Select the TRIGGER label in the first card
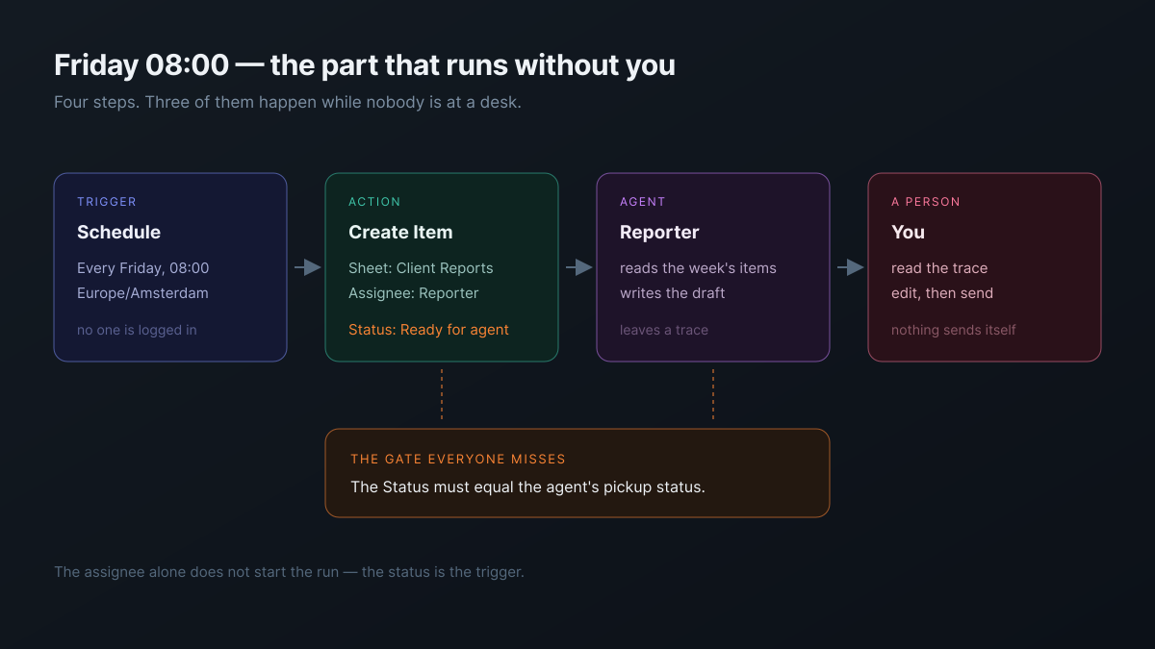 point(107,202)
